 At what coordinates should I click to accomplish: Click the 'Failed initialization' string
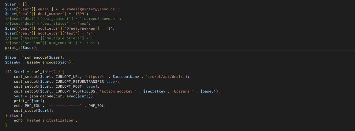pos(49,120)
